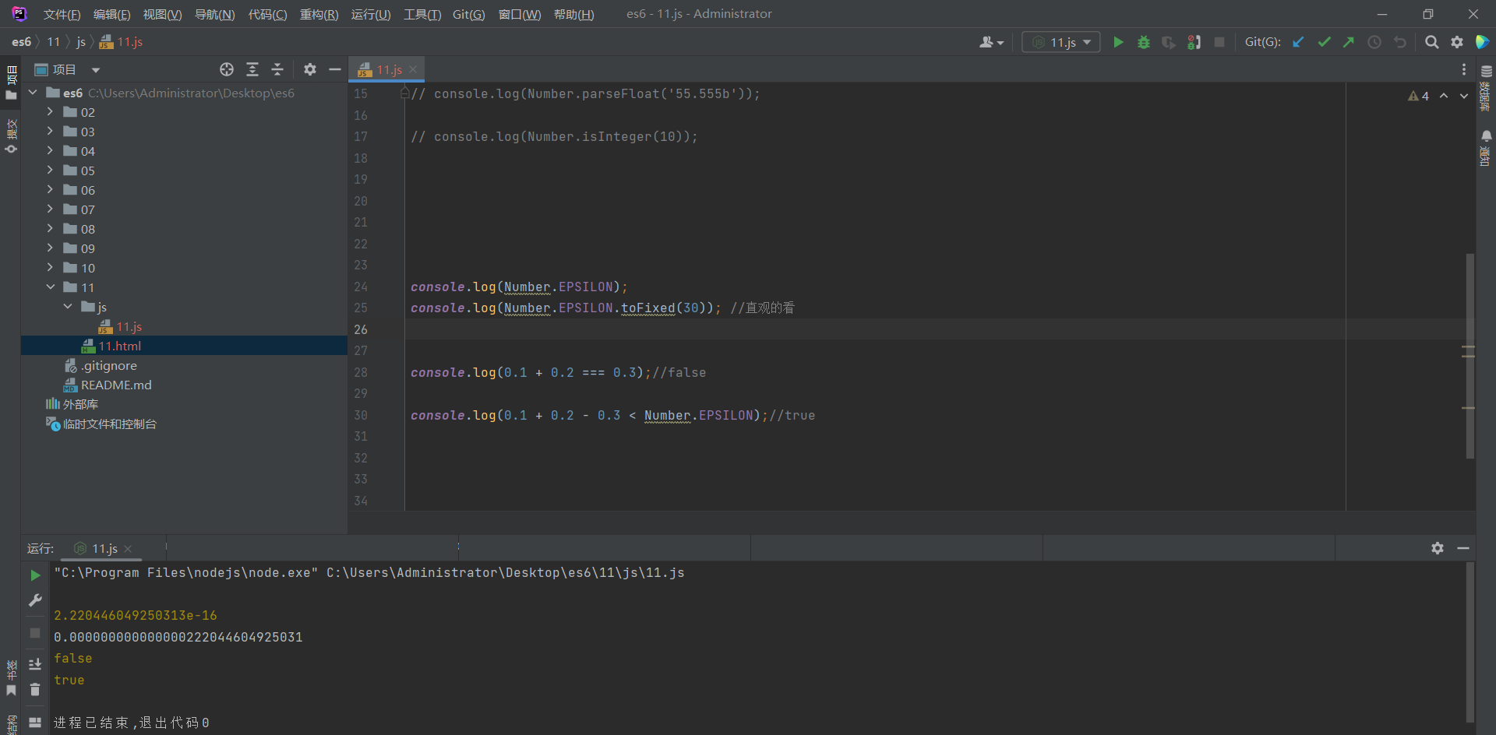Image resolution: width=1496 pixels, height=735 pixels.
Task: Commit changes with the green checkmark
Action: (x=1324, y=42)
